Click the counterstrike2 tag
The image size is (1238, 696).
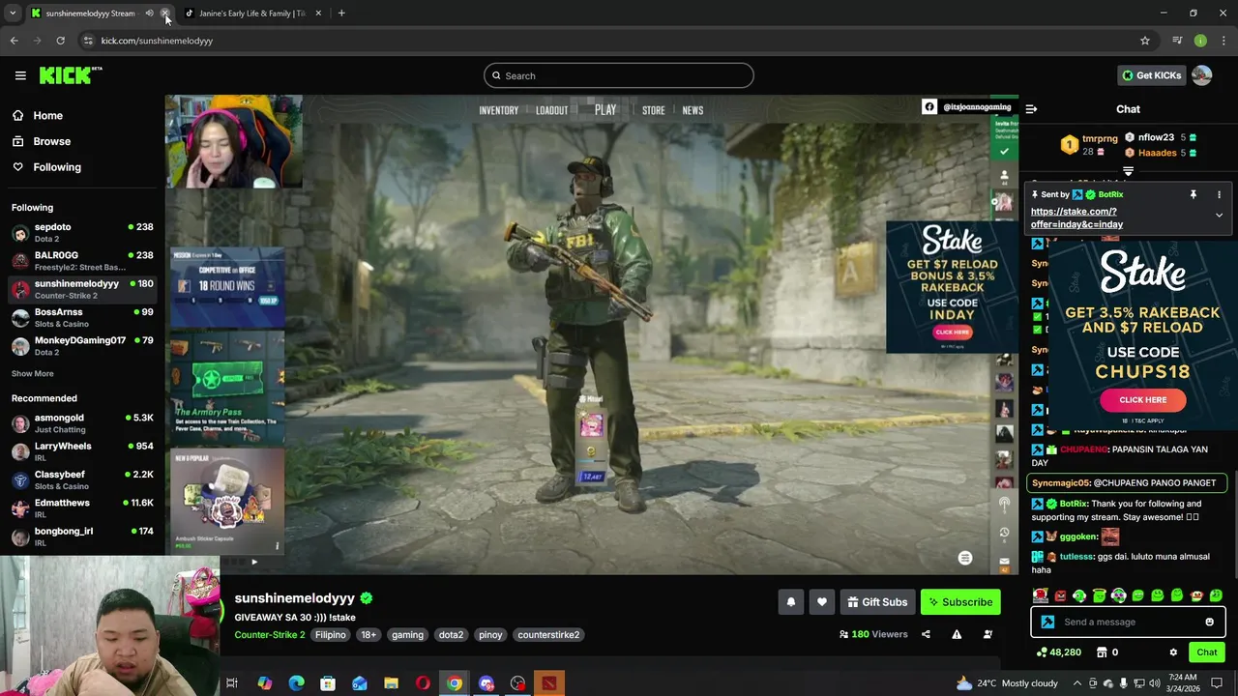point(548,635)
